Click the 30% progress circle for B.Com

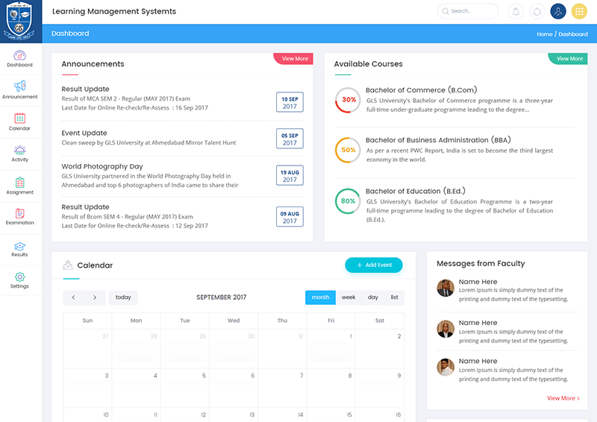tap(348, 100)
